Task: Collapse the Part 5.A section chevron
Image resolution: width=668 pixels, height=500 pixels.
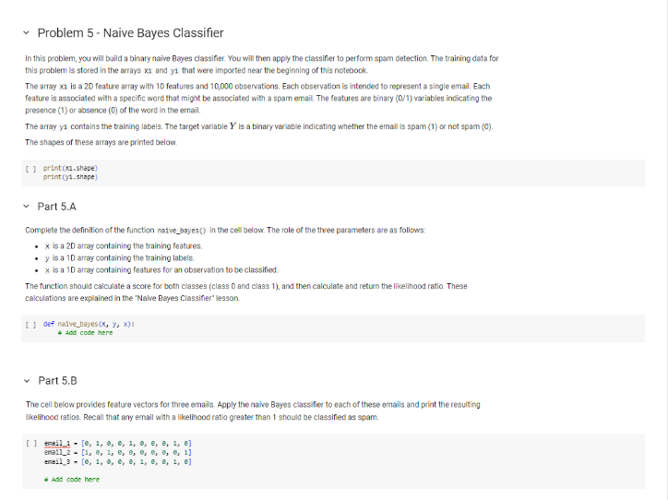Action: [27, 207]
